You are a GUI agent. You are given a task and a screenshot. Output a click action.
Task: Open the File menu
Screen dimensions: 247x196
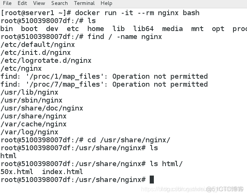[x=7, y=3]
